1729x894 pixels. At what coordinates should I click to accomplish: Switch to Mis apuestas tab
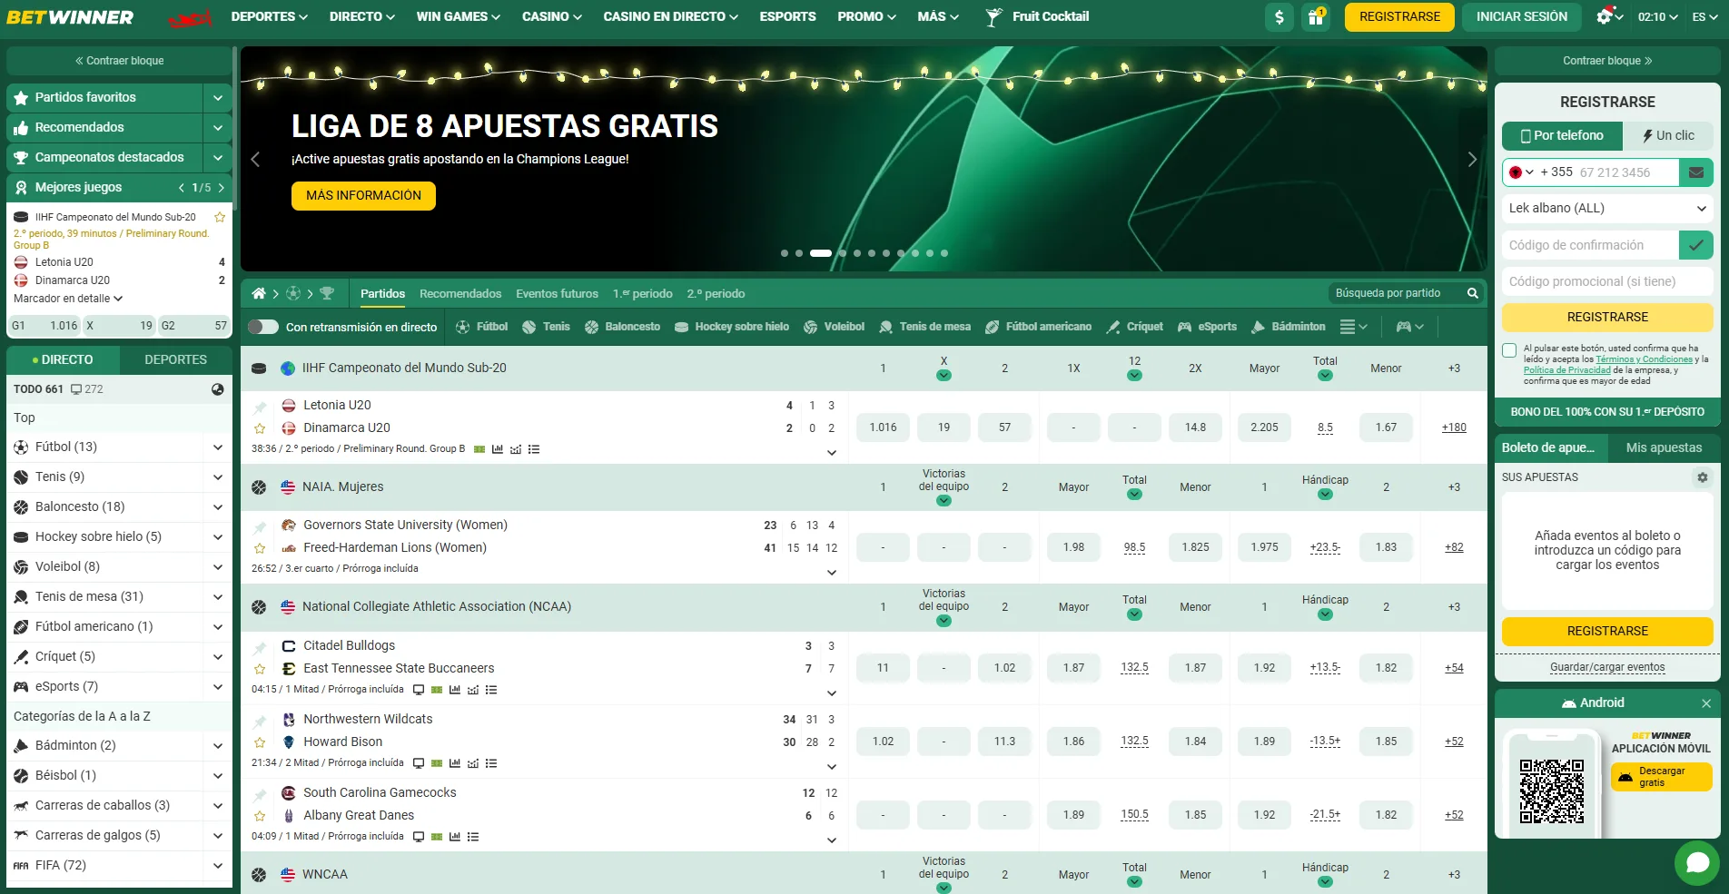click(x=1664, y=447)
